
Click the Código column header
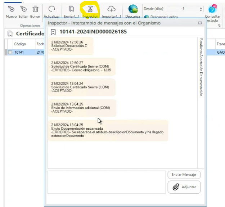coord(20,44)
